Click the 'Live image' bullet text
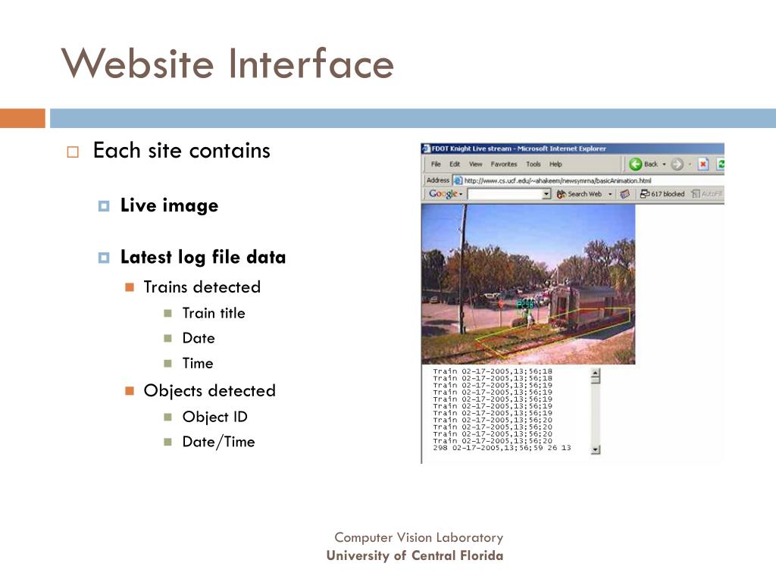 coord(169,205)
